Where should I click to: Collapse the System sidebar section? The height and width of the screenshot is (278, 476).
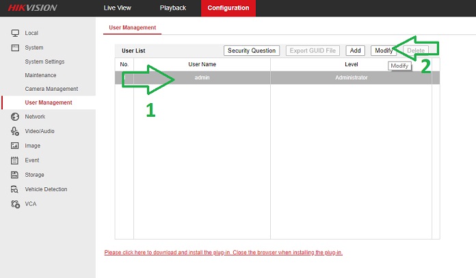click(x=34, y=48)
